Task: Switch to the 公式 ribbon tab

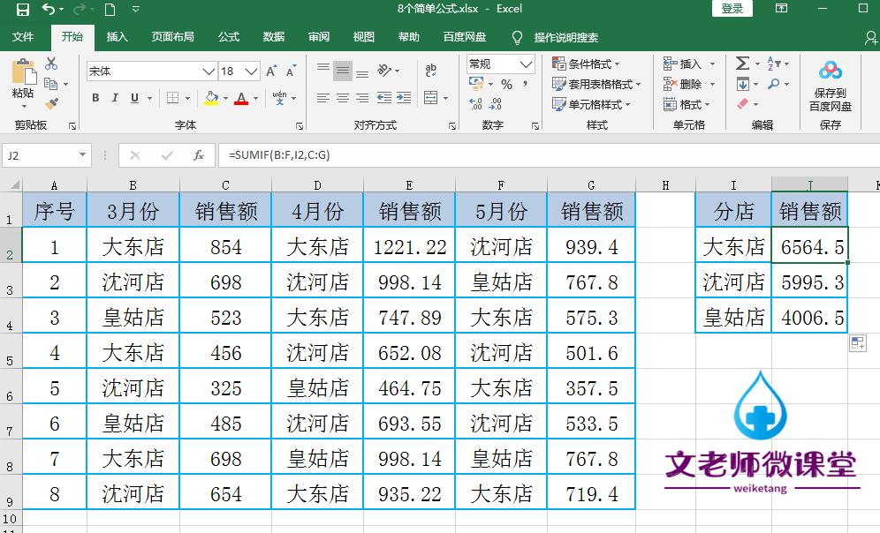Action: [x=228, y=37]
